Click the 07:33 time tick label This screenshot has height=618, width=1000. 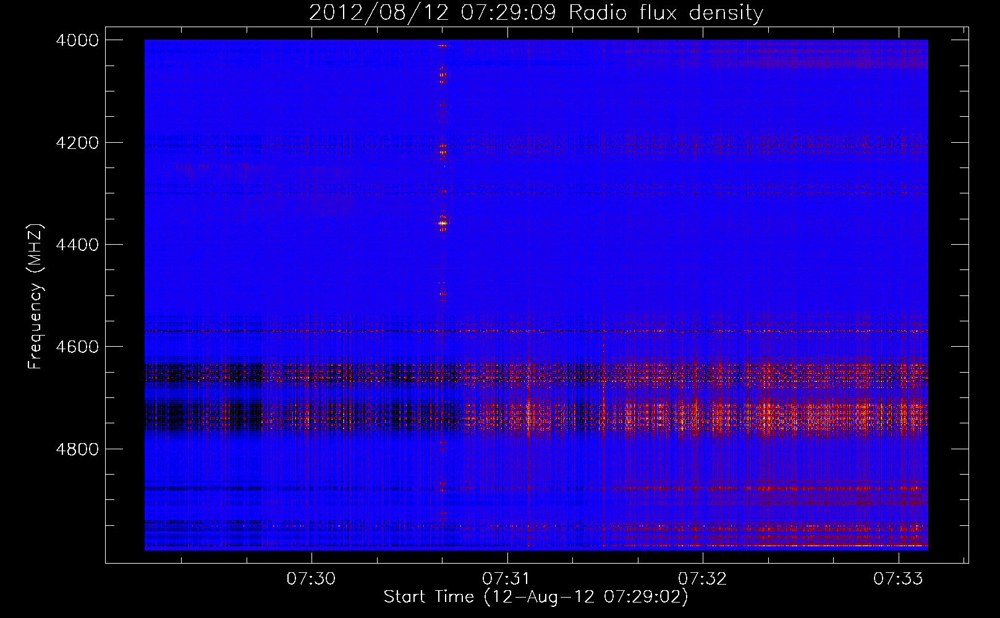click(898, 578)
